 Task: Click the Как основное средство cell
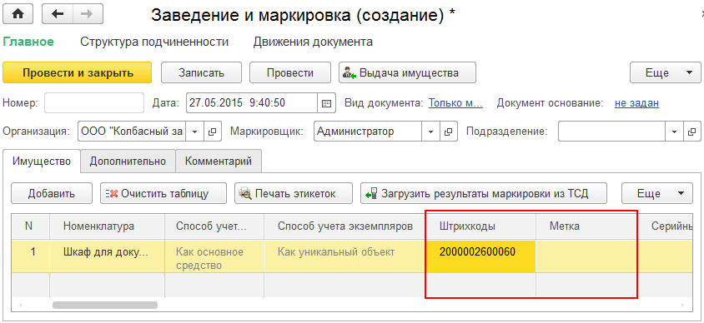pyautogui.click(x=214, y=256)
